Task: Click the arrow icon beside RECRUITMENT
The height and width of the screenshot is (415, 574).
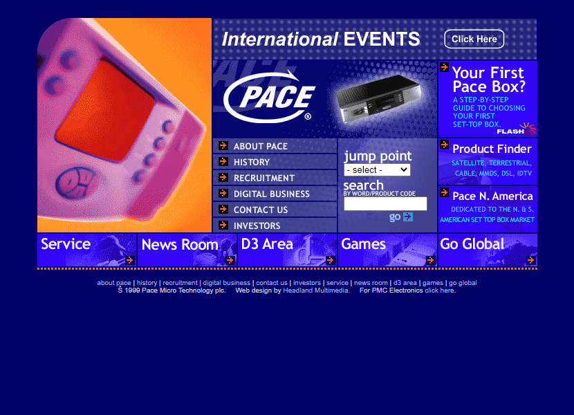Action: pyautogui.click(x=223, y=177)
